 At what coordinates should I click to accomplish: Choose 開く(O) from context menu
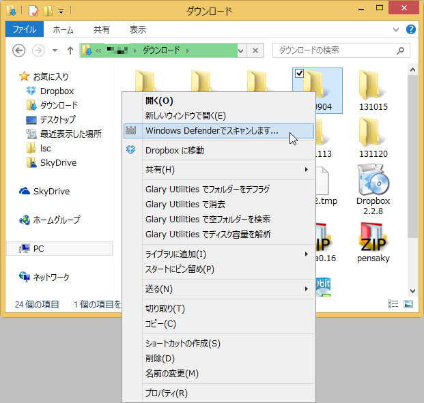(218, 101)
